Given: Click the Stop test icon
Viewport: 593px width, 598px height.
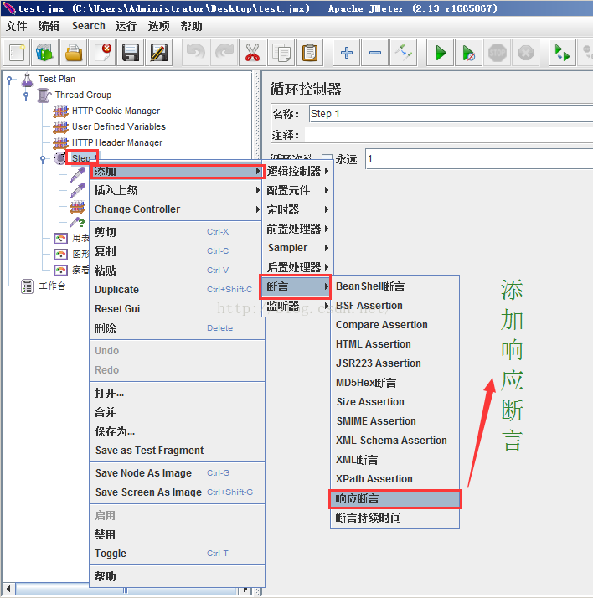Looking at the screenshot, I should (x=498, y=53).
